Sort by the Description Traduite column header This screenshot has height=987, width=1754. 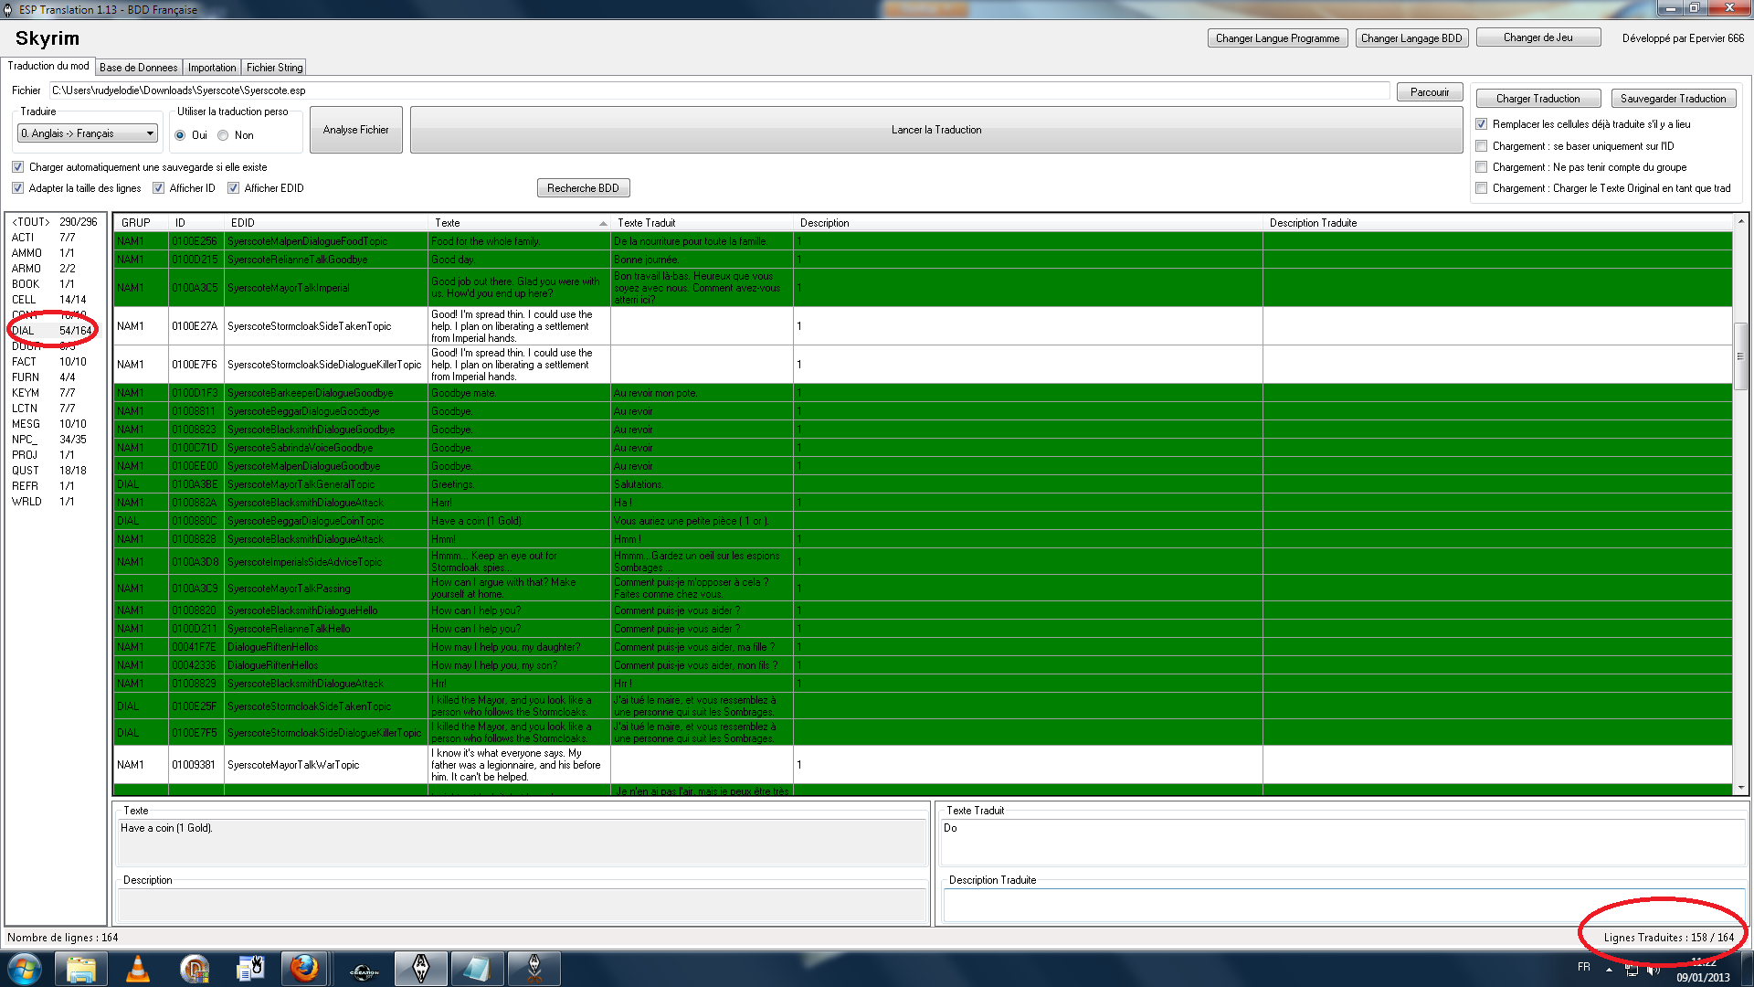tap(1496, 223)
